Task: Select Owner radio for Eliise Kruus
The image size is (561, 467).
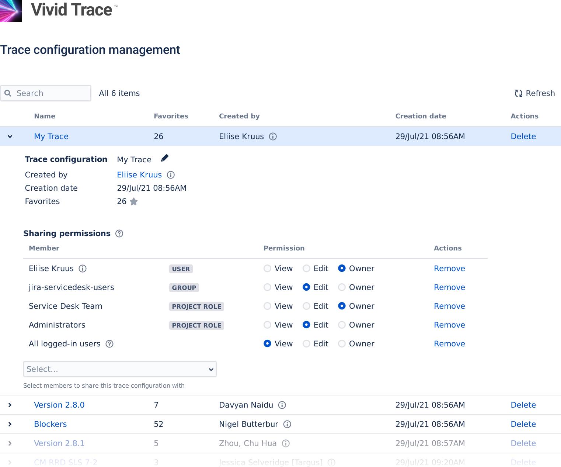Action: 342,269
